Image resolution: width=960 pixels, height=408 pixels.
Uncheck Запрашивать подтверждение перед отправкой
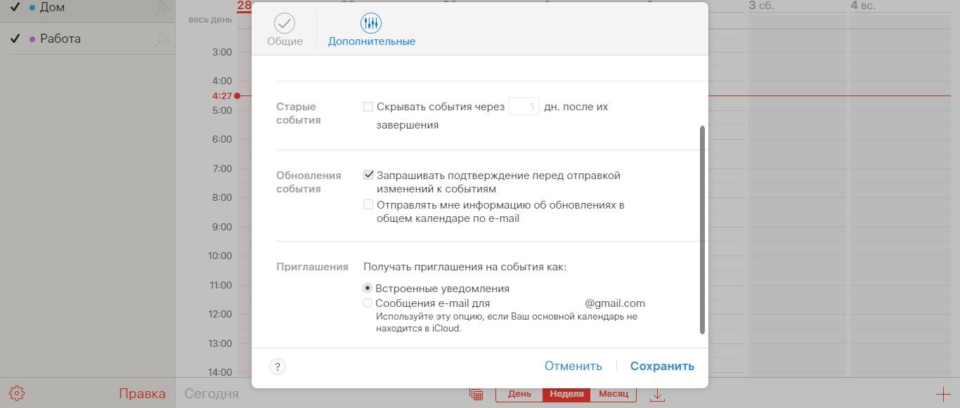368,176
